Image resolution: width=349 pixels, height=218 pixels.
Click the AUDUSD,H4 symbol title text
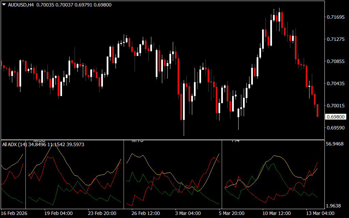point(21,5)
